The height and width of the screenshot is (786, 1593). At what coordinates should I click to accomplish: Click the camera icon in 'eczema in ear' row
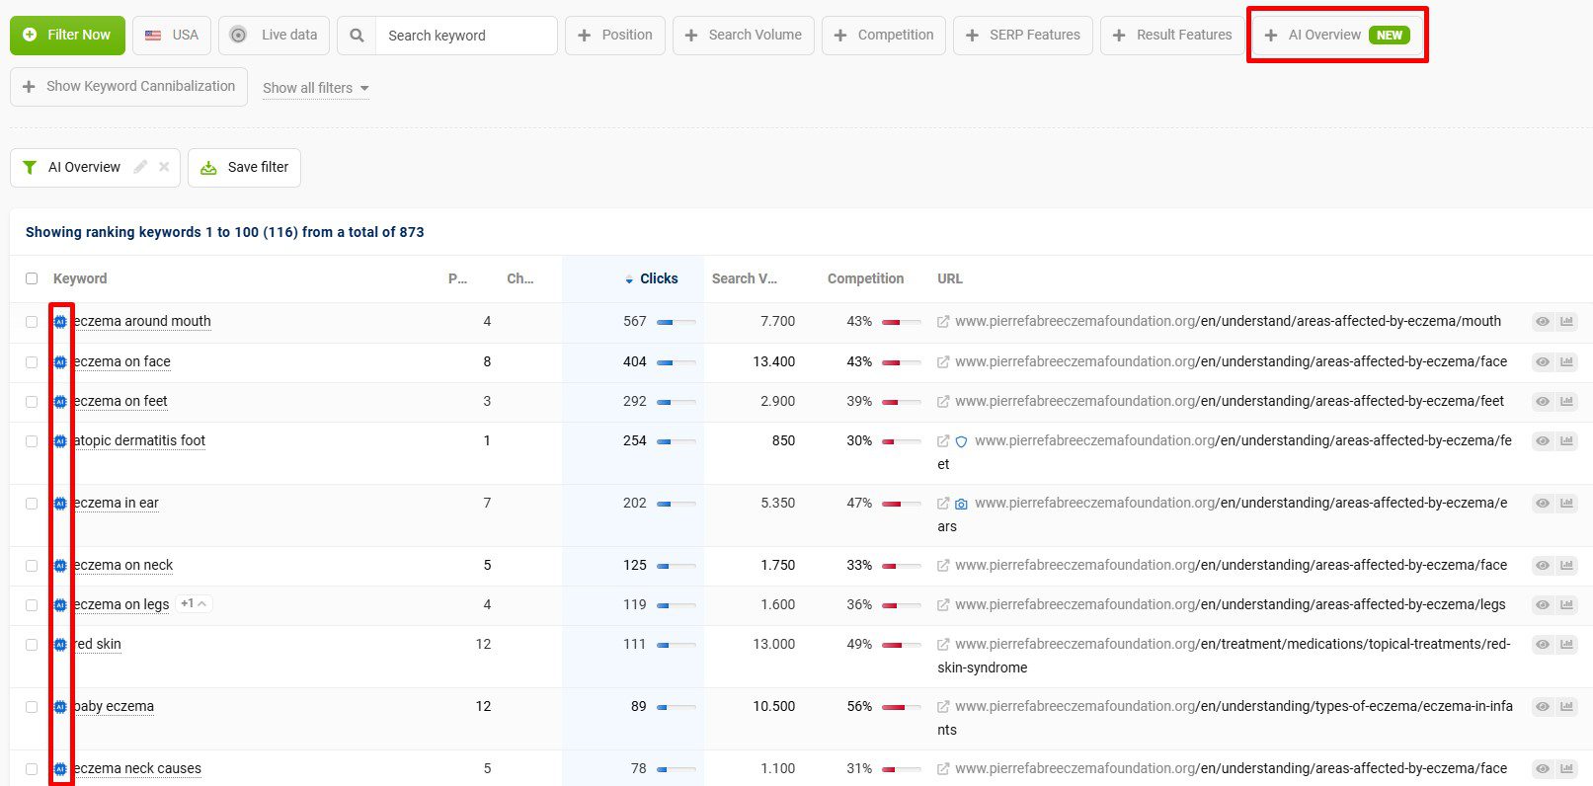[x=961, y=504]
